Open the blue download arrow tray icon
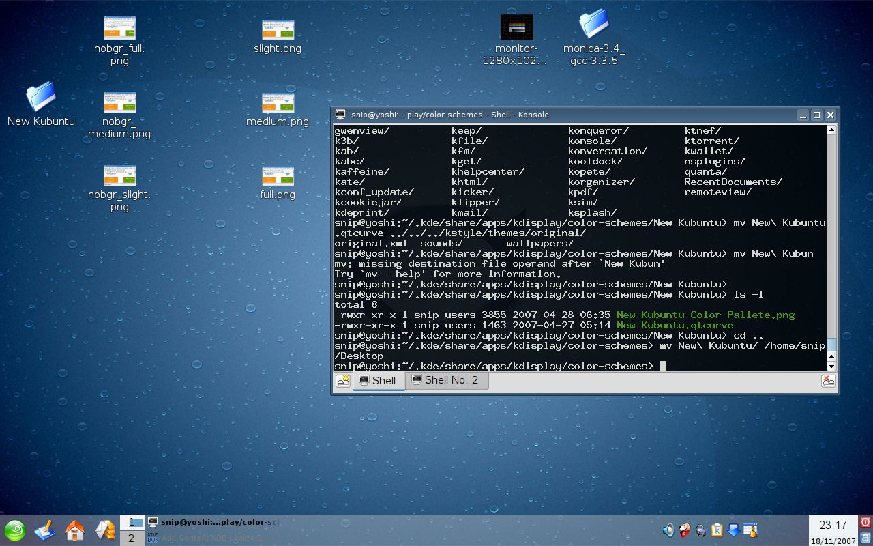 click(733, 530)
